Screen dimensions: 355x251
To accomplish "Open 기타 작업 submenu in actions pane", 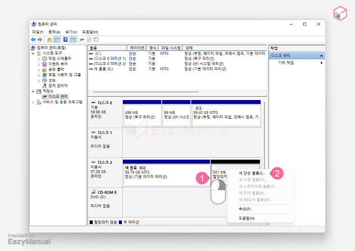I will click(x=297, y=63).
